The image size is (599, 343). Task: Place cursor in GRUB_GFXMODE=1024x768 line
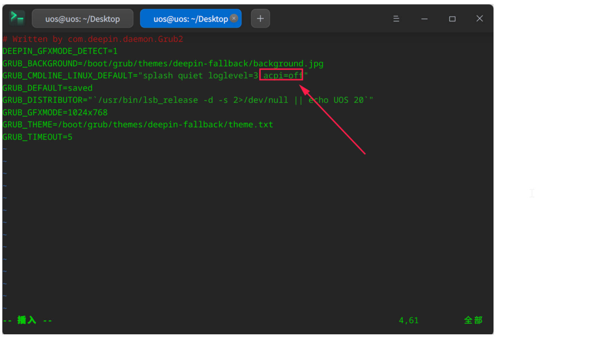coord(55,113)
